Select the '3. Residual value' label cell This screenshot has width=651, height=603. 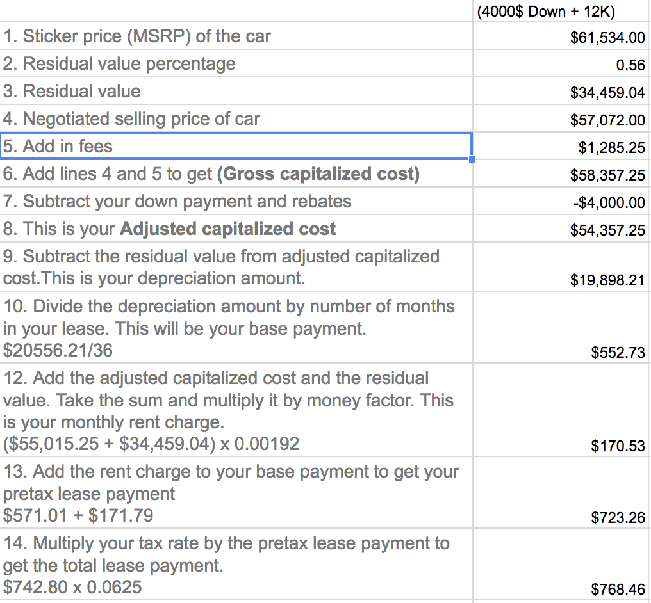(x=236, y=91)
